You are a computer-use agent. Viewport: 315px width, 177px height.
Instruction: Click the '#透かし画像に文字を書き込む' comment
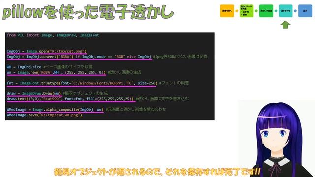click(x=162, y=98)
